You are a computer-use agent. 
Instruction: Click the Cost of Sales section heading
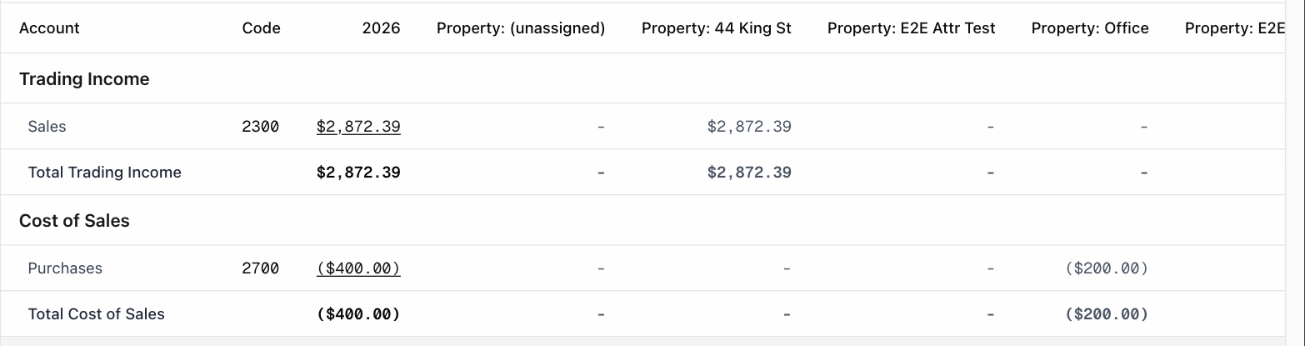click(x=74, y=221)
